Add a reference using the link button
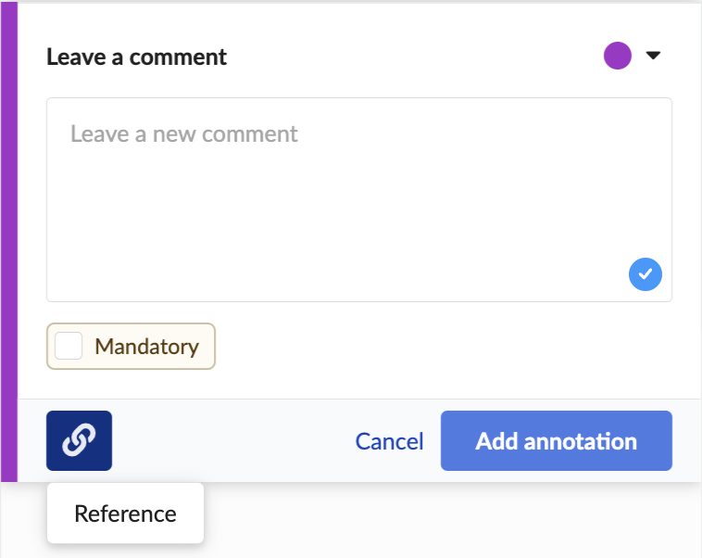The width and height of the screenshot is (702, 558). coord(79,440)
